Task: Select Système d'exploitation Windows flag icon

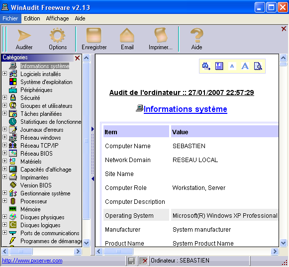Action: [x=13, y=82]
